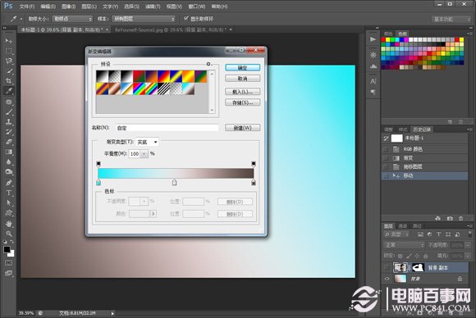Create new snapshot with camera icon
The image size is (476, 318).
tap(450, 218)
